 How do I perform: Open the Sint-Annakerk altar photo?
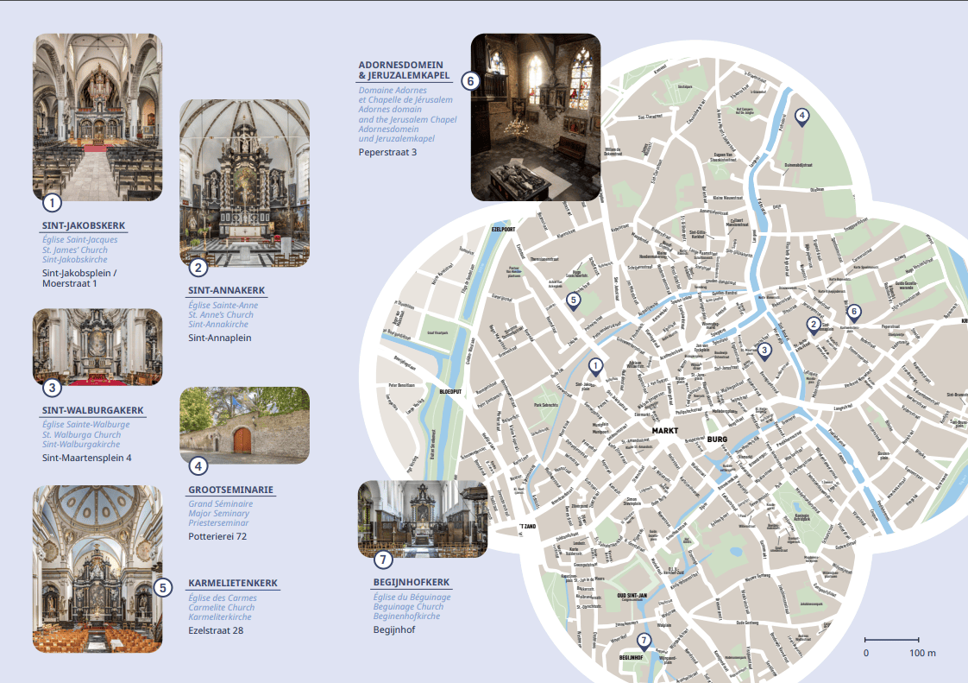(x=244, y=183)
